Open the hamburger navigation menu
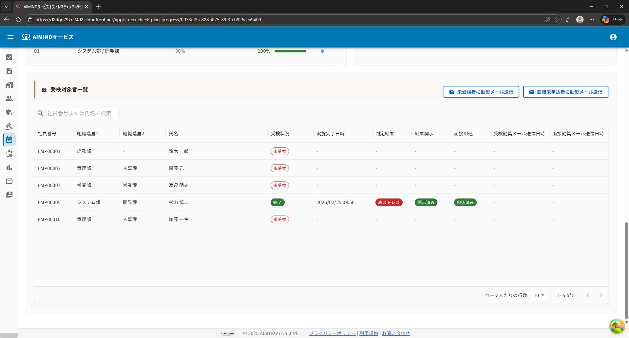 pos(10,37)
